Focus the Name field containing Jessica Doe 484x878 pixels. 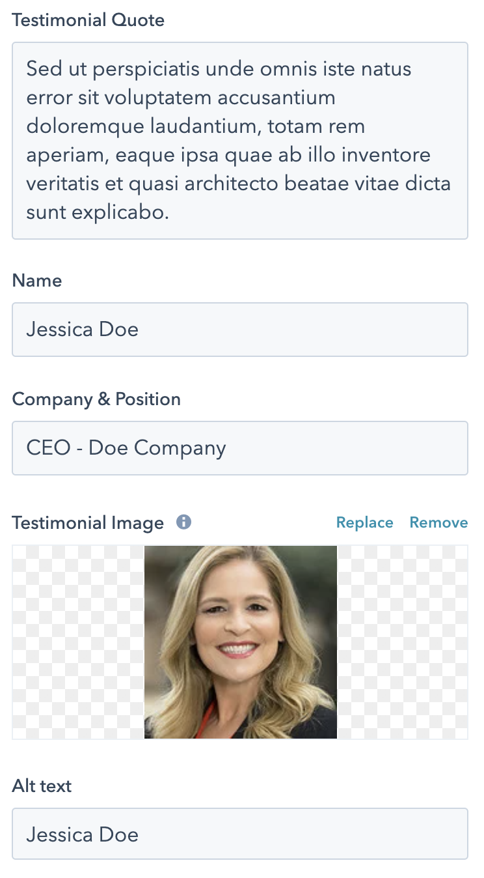tap(240, 329)
